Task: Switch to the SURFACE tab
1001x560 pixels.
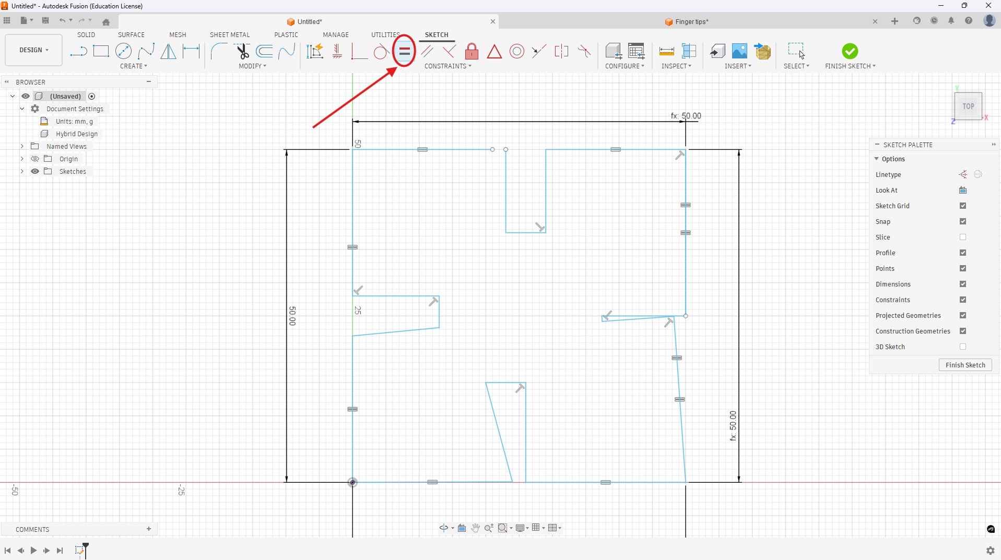Action: 131,35
